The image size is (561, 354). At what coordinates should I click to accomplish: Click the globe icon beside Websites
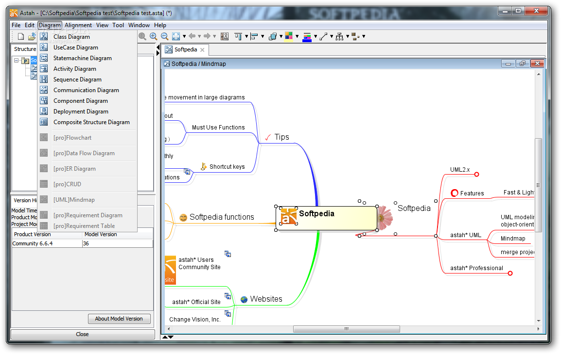244,299
